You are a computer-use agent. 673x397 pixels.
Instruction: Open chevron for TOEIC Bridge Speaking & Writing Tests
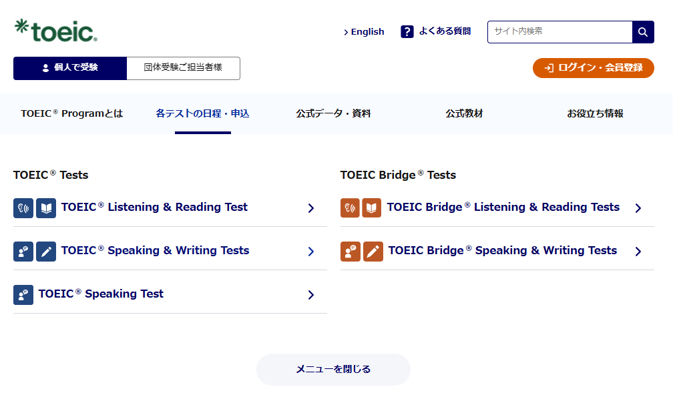[638, 252]
